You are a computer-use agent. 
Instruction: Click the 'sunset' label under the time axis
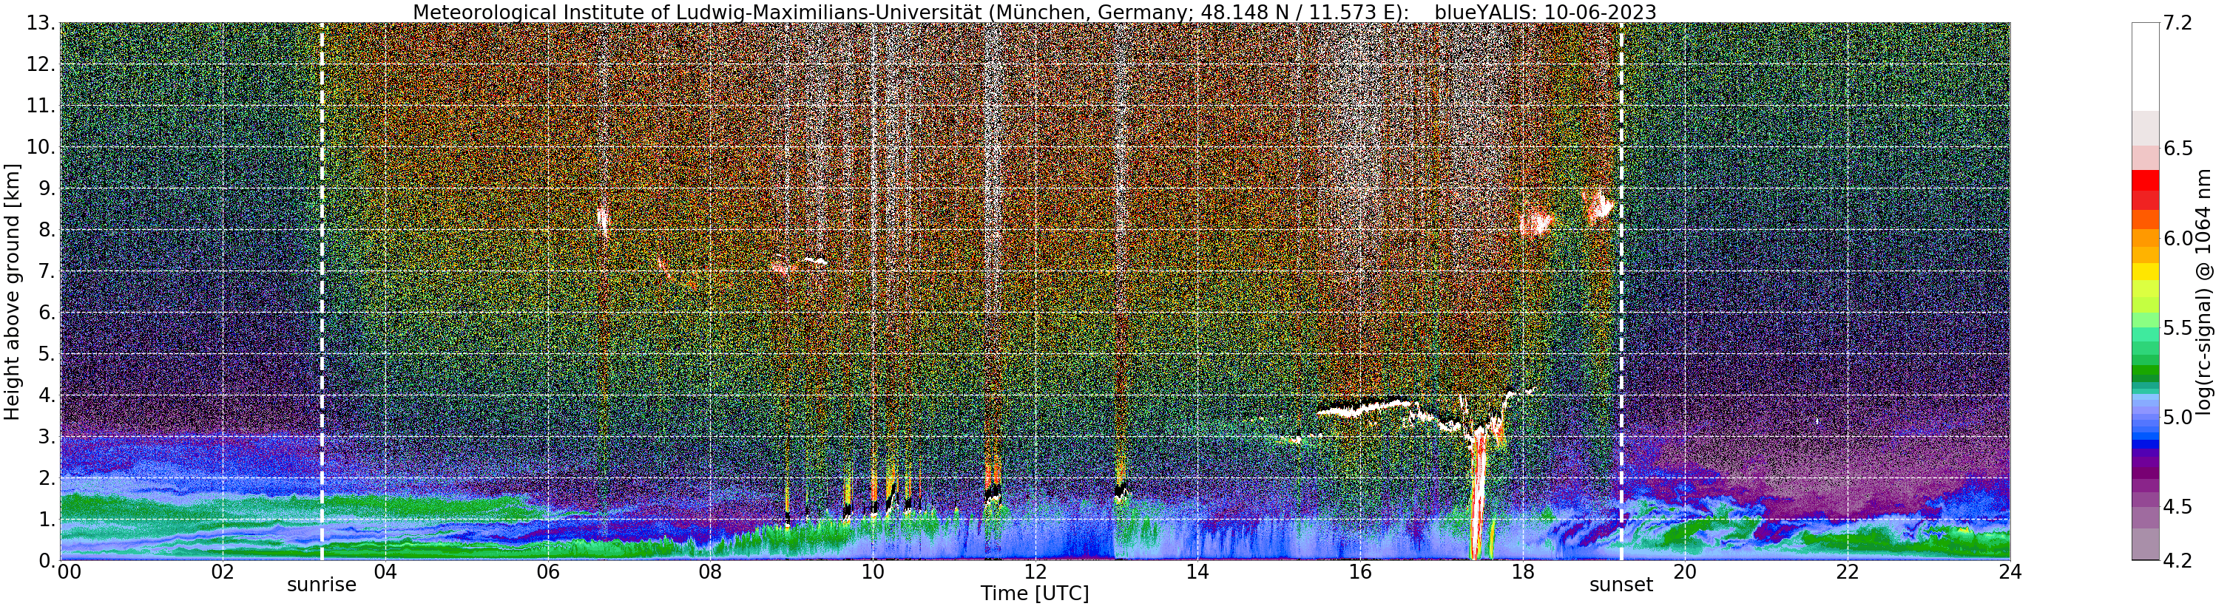coord(1621,585)
